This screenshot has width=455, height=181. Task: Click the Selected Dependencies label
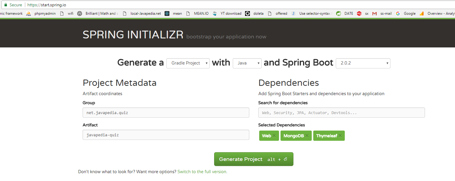click(x=281, y=125)
